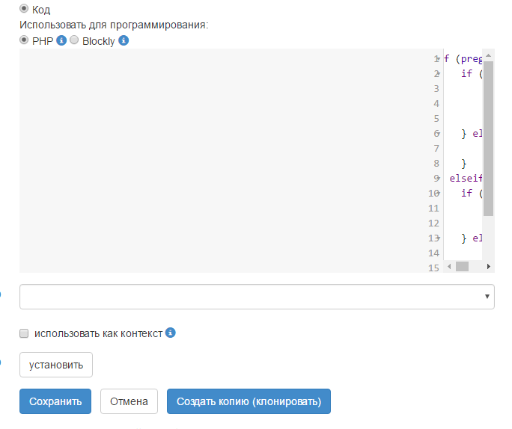Choose the PHP radio option
This screenshot has height=429, width=512.
pyautogui.click(x=24, y=40)
